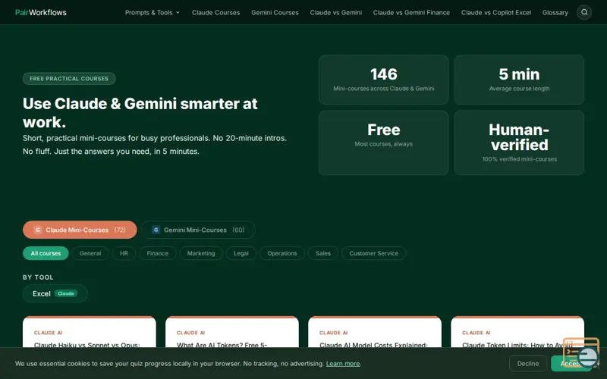607x379 pixels.
Task: Select the Excel tool filter
Action: tap(55, 293)
